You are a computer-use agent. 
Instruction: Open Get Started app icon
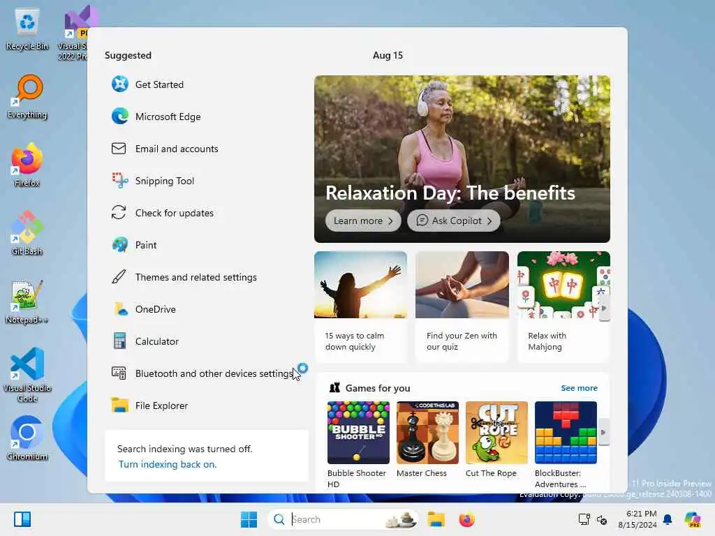(120, 84)
